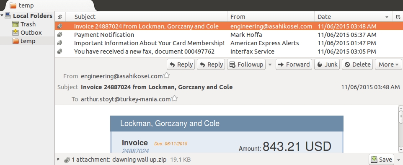Collapse the Local Folders tree
Image resolution: width=403 pixels, height=165 pixels.
pyautogui.click(x=2, y=15)
